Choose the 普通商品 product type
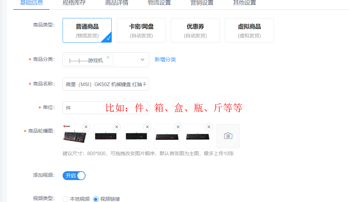The image size is (349, 202). [x=87, y=30]
